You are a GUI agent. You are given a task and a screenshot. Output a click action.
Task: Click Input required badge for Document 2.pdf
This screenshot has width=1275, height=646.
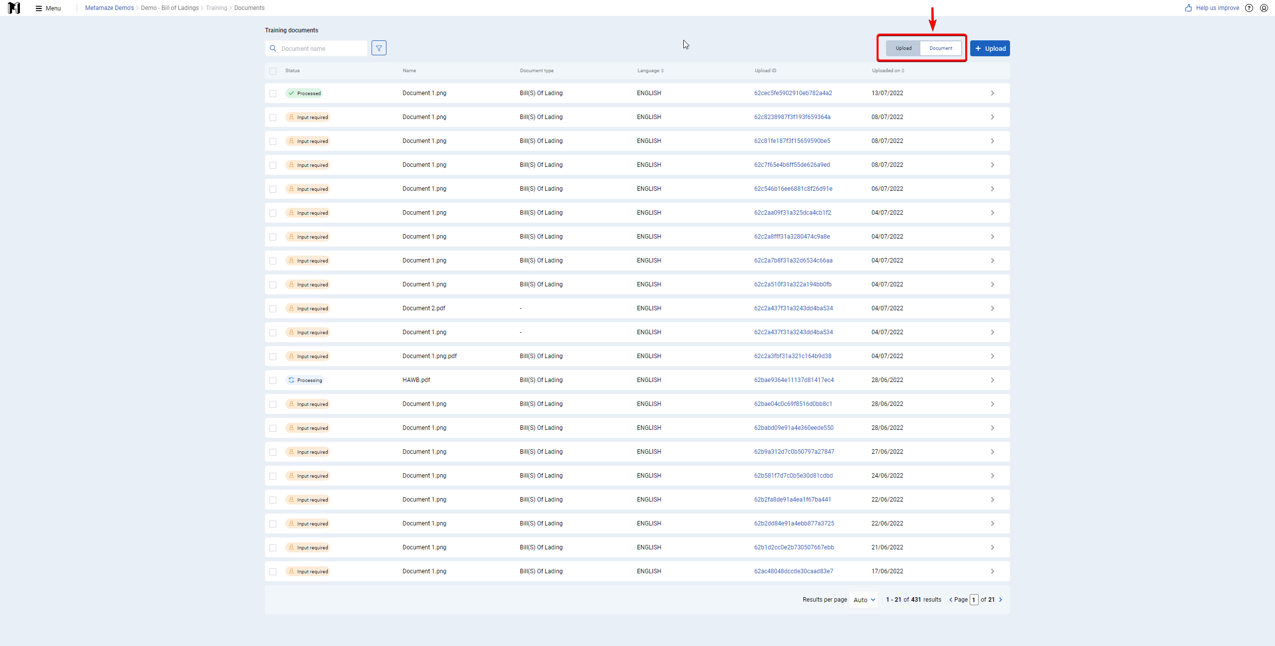[x=308, y=308]
